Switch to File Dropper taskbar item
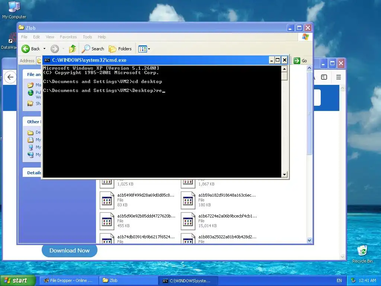The height and width of the screenshot is (286, 381). [69, 281]
